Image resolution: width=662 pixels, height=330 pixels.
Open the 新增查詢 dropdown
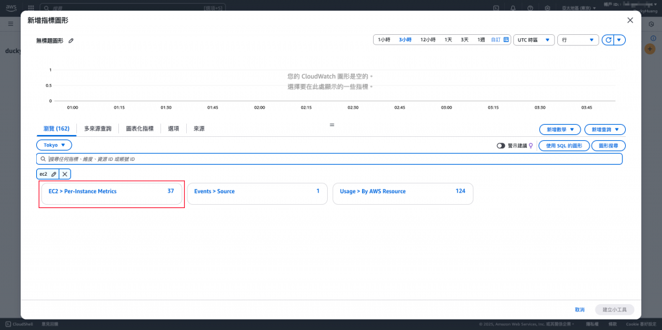tap(604, 130)
